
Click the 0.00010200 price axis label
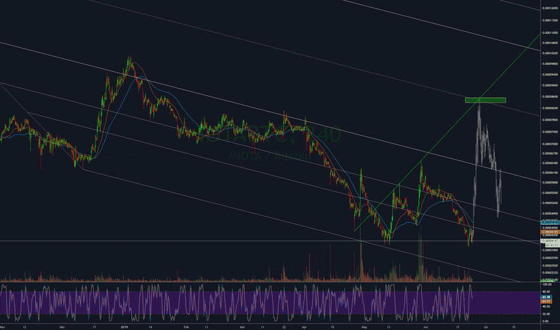[x=551, y=53]
